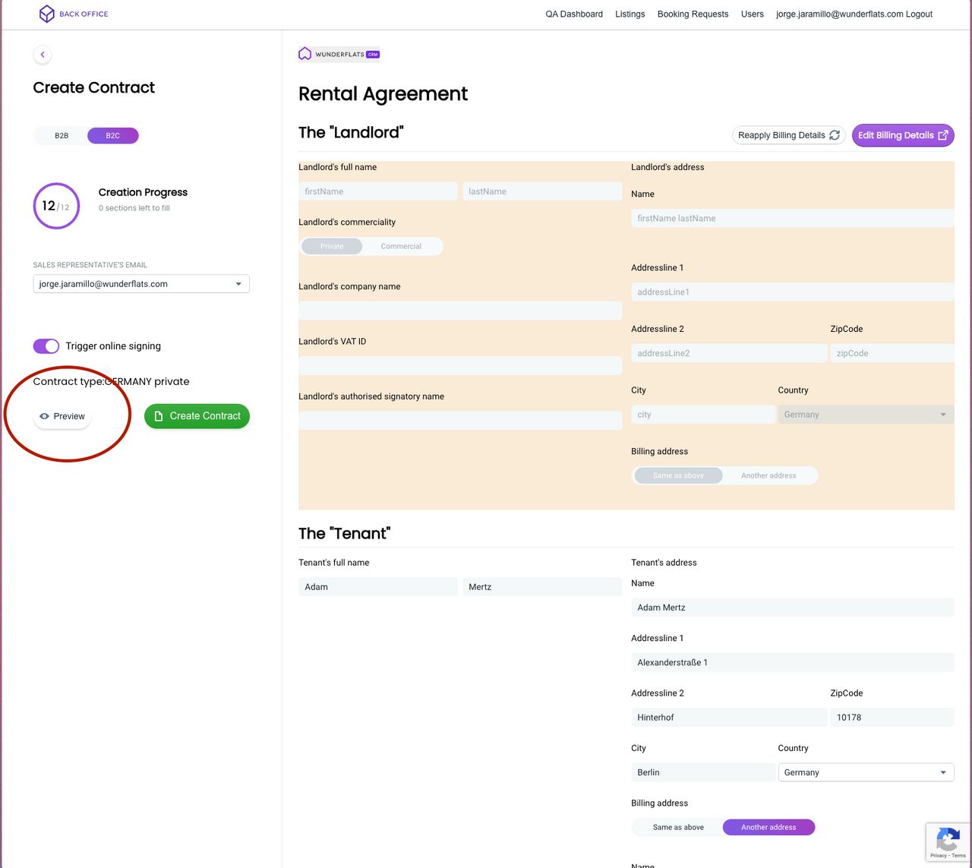
Task: Go to Booking Requests in the top navigation
Action: point(693,14)
